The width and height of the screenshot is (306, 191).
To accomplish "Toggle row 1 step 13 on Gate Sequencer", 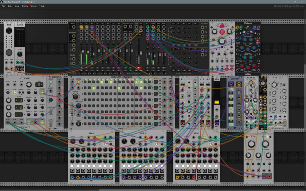I will (x=136, y=82).
